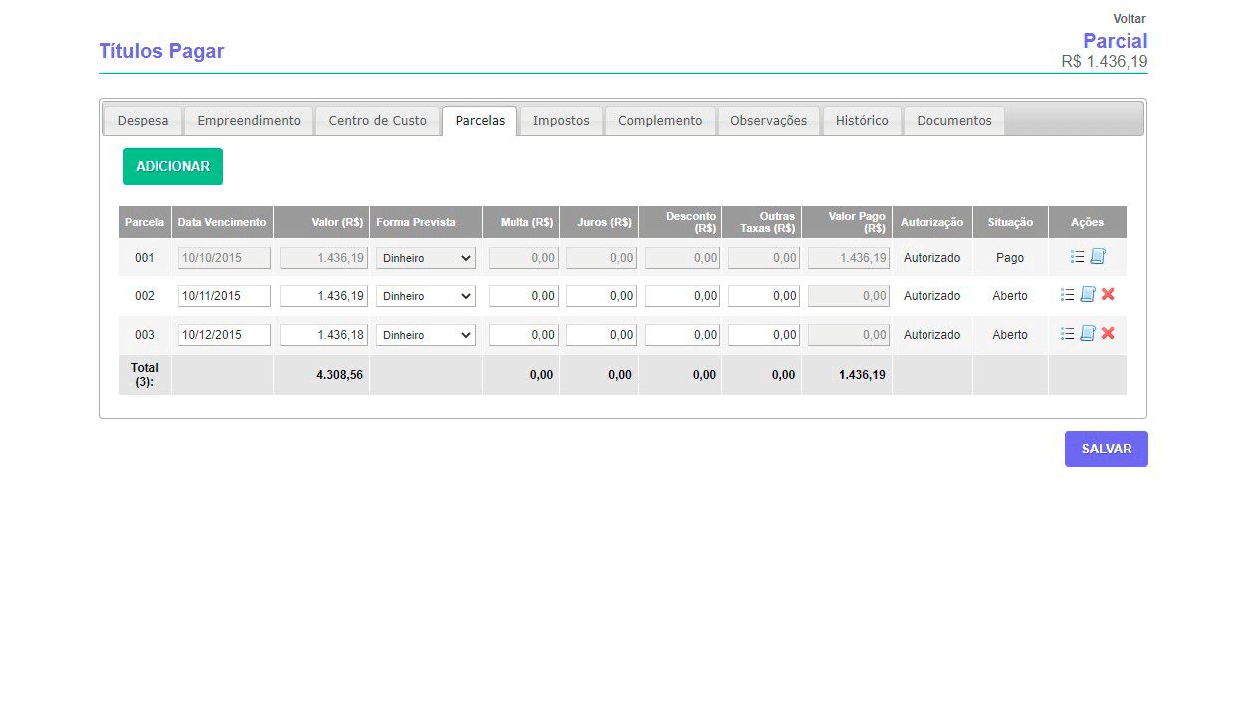Open the Impostos tab
This screenshot has height=720, width=1233.
(x=561, y=121)
